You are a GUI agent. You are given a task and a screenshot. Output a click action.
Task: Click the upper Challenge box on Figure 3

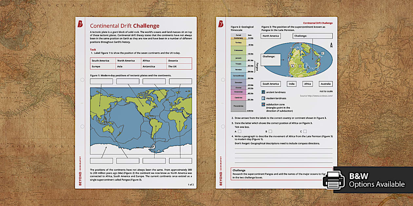tap(313, 36)
